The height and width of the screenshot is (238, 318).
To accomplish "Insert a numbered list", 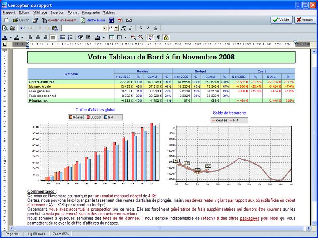I will [70, 37].
